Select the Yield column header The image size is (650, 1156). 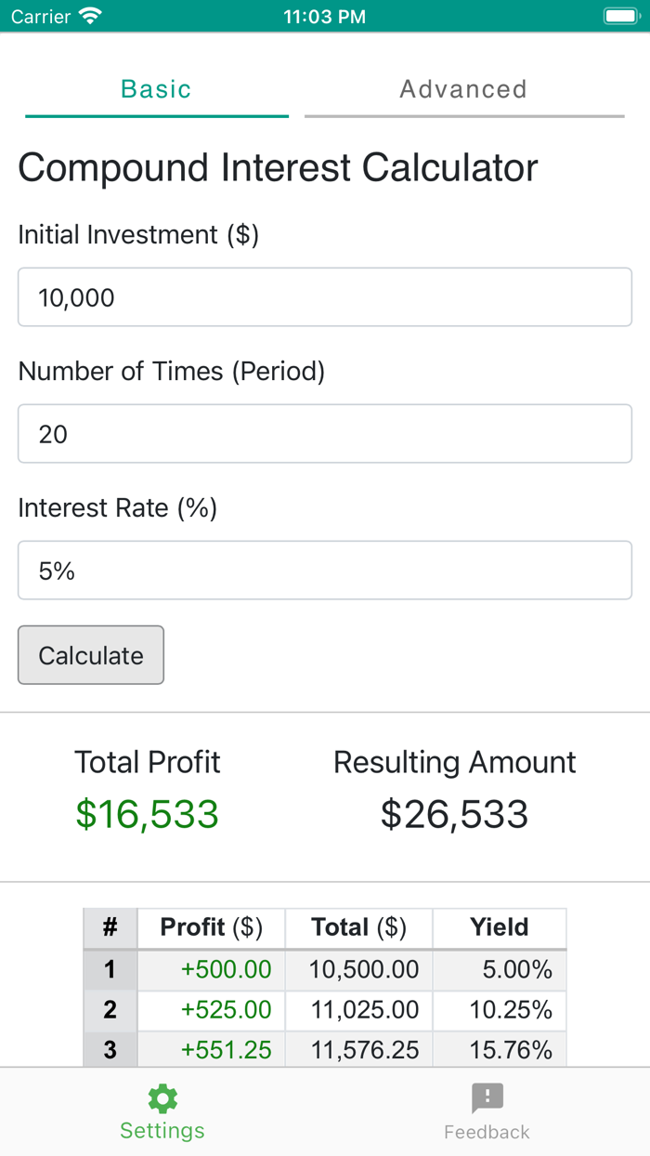500,927
